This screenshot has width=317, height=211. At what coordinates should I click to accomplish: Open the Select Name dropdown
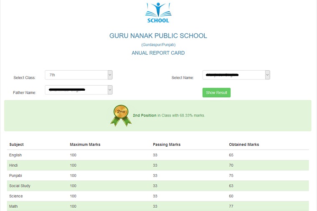tap(236, 75)
